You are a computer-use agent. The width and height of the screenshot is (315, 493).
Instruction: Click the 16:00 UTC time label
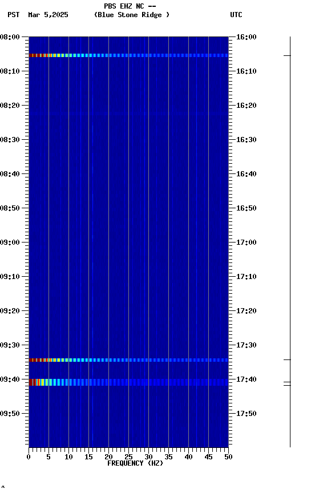click(x=247, y=37)
